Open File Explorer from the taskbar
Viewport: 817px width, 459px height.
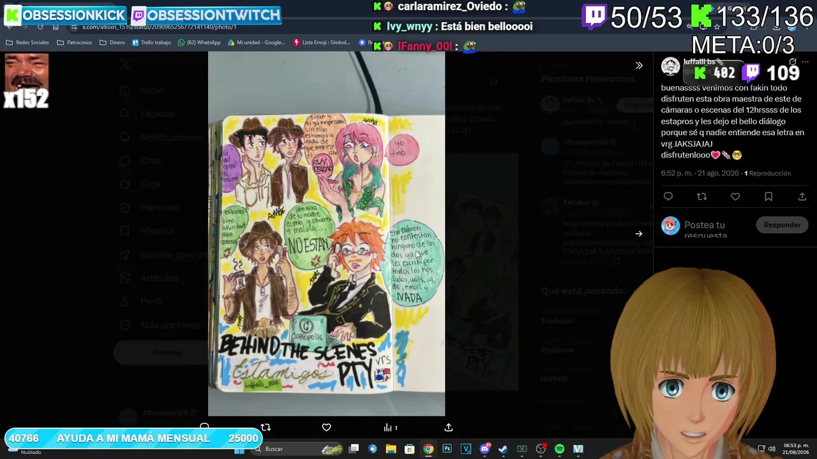[x=391, y=449]
